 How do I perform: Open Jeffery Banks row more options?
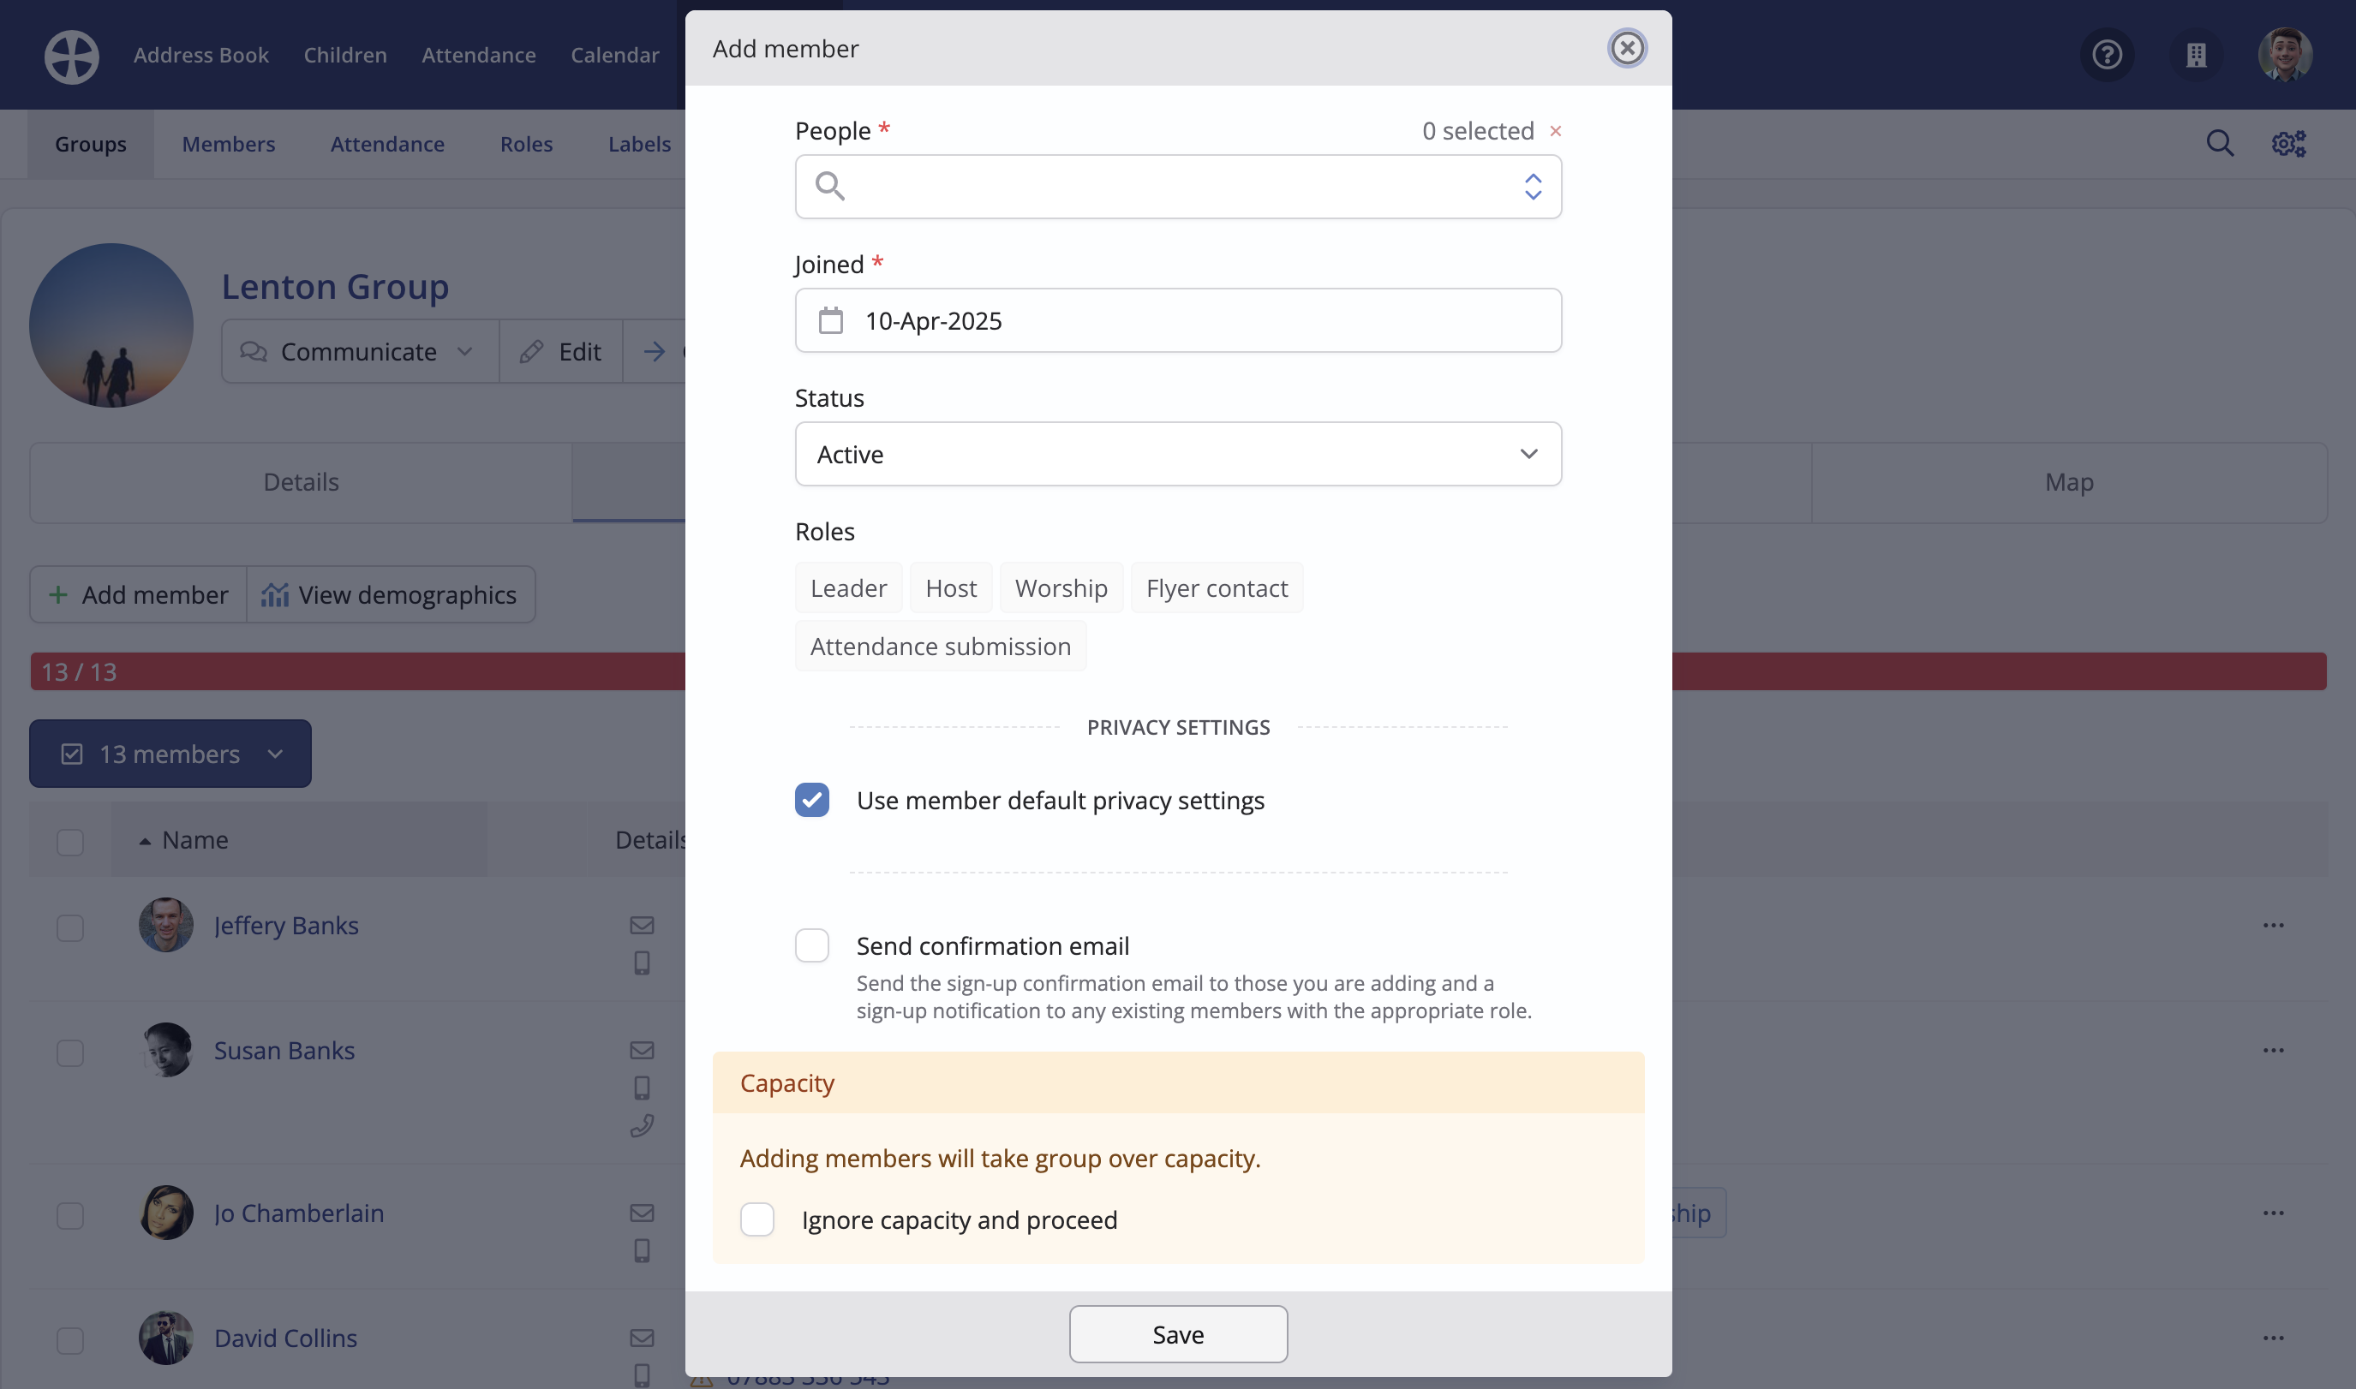pyautogui.click(x=2273, y=926)
